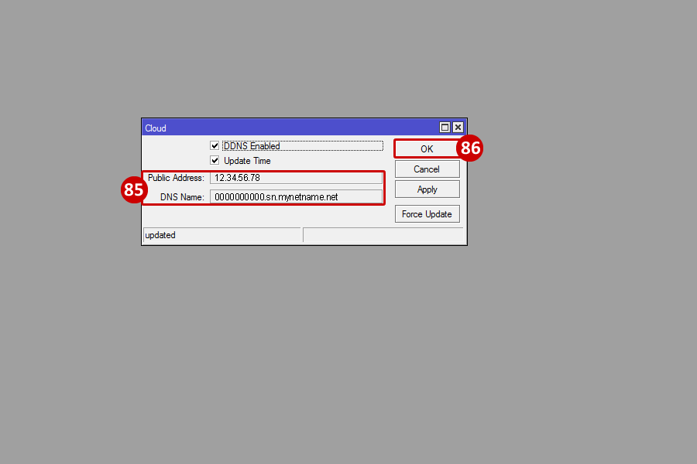Click the Public Address label

(x=176, y=178)
